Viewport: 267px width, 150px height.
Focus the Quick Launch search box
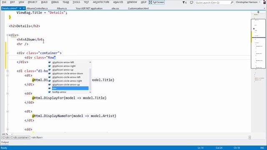pyautogui.click(x=212, y=2)
